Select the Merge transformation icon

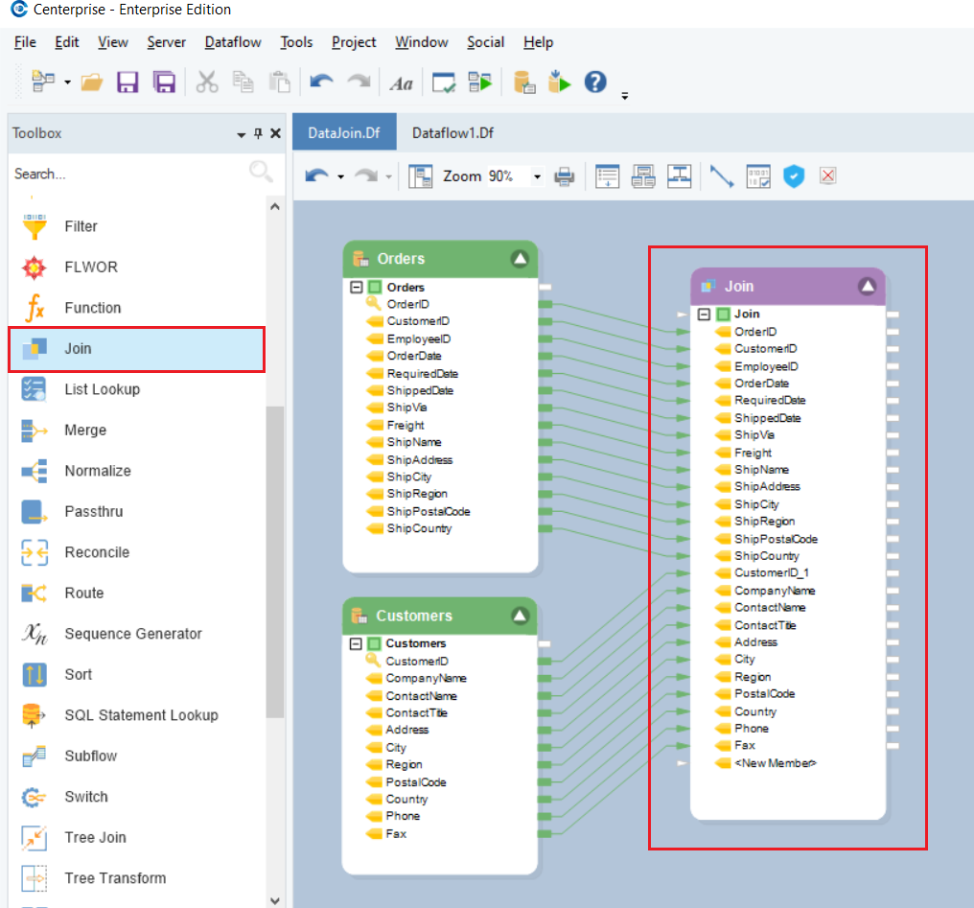click(x=38, y=430)
